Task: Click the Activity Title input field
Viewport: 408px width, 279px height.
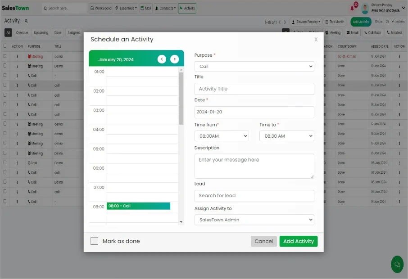Action: coord(254,89)
